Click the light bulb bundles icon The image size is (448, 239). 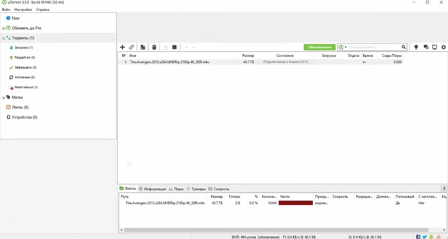tap(416, 47)
